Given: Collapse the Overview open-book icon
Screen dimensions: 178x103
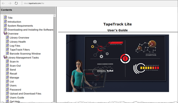Looking at the screenshot, I should point(5,33).
